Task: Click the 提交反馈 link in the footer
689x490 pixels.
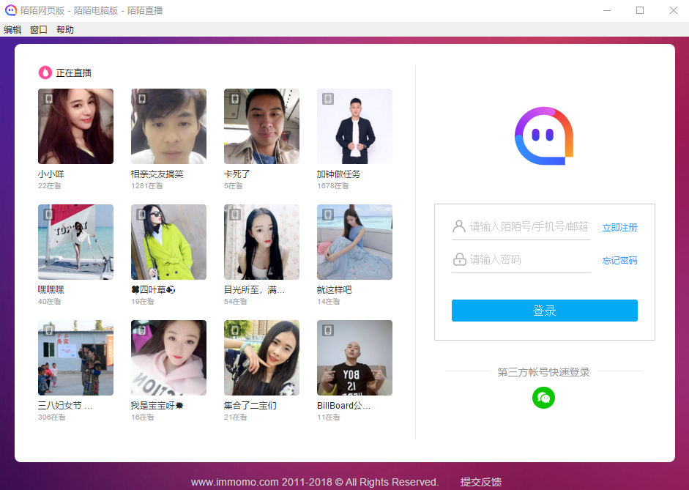Action: point(480,482)
